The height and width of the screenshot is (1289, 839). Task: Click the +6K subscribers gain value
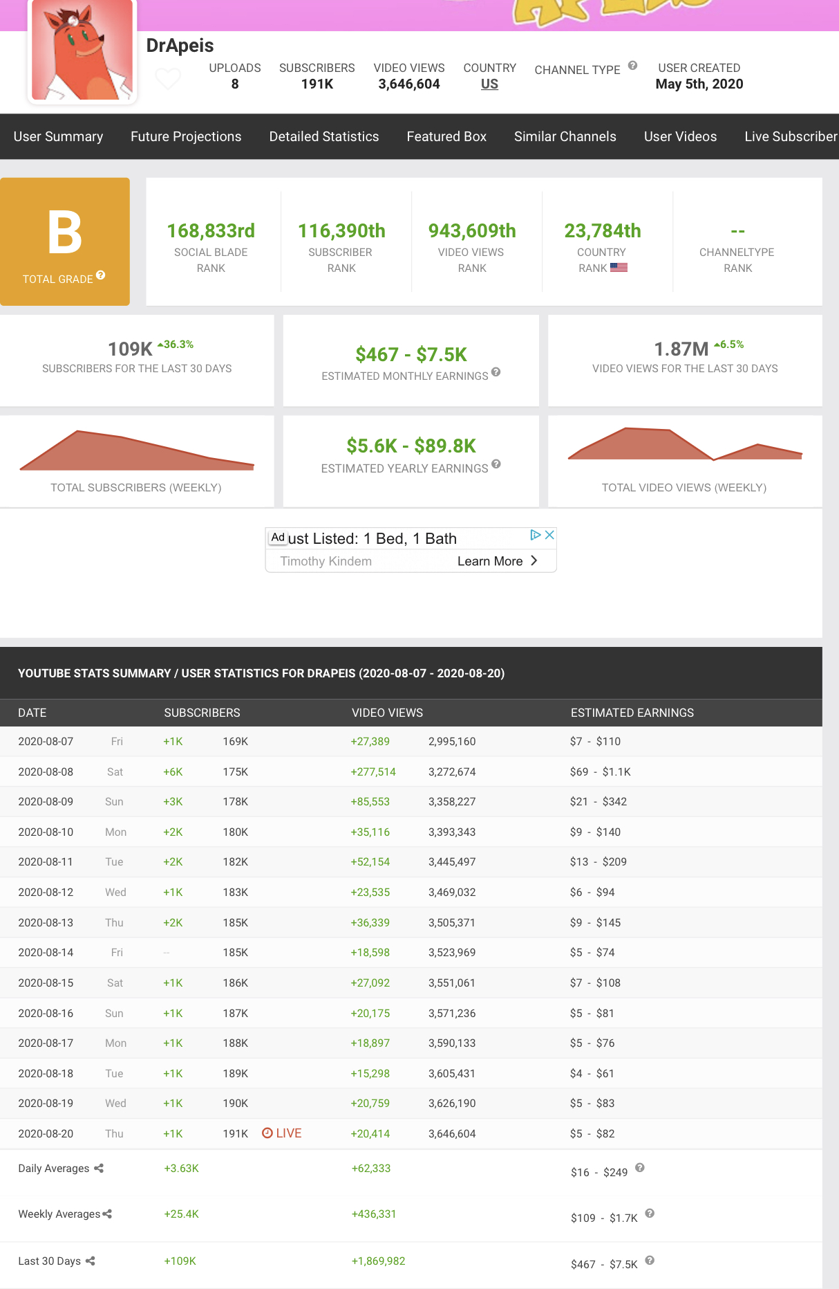click(173, 771)
